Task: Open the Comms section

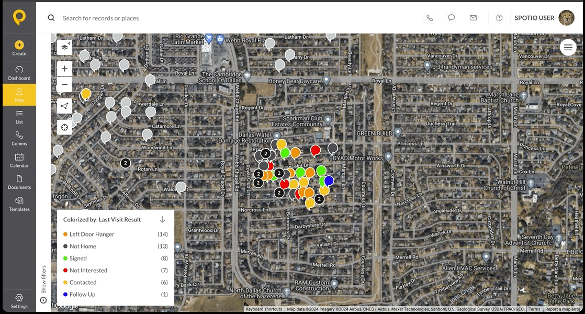Action: pyautogui.click(x=19, y=138)
